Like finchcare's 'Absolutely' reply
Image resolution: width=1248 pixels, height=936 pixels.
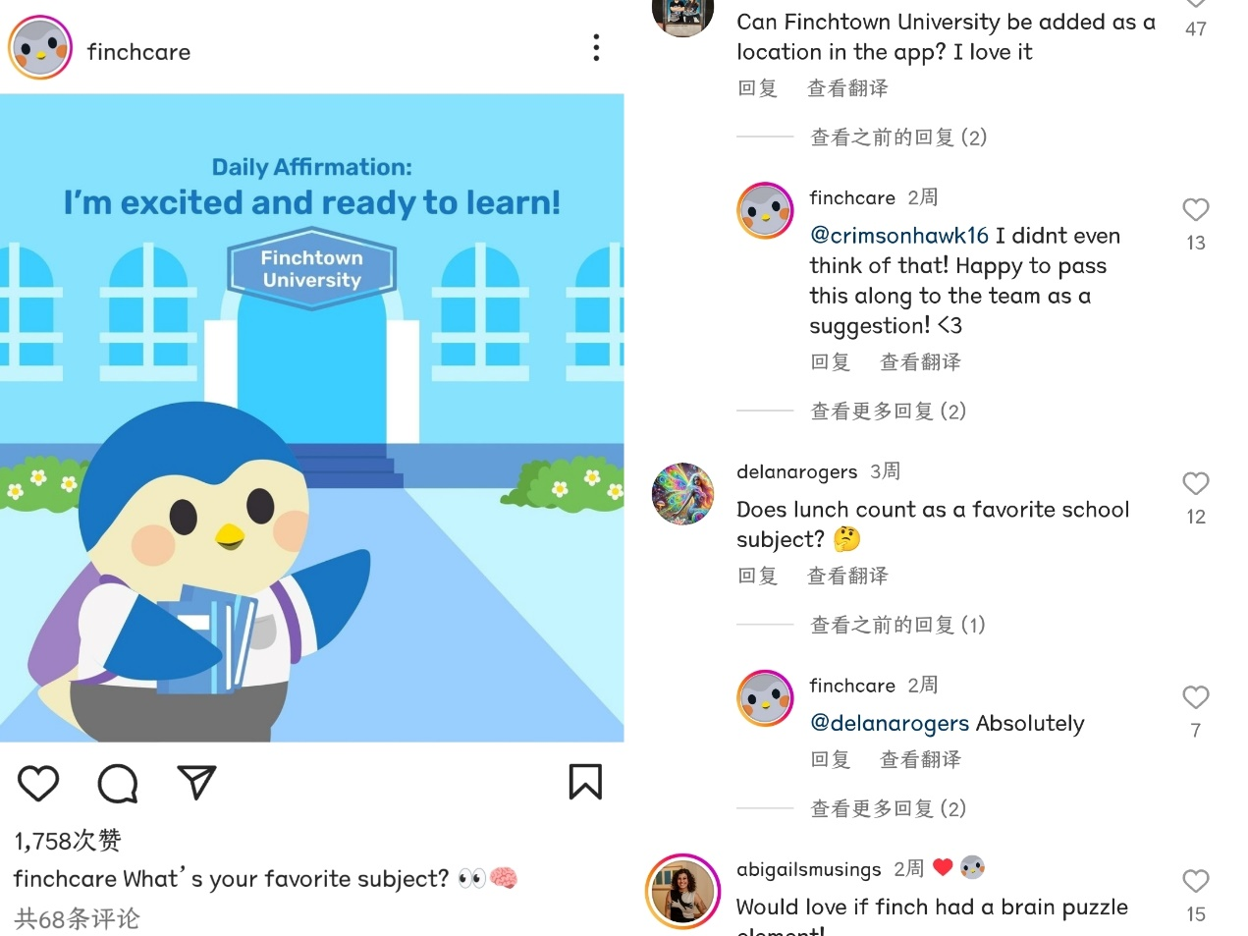(x=1195, y=697)
